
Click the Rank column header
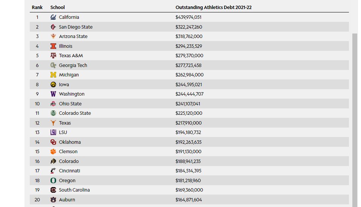tap(37, 8)
